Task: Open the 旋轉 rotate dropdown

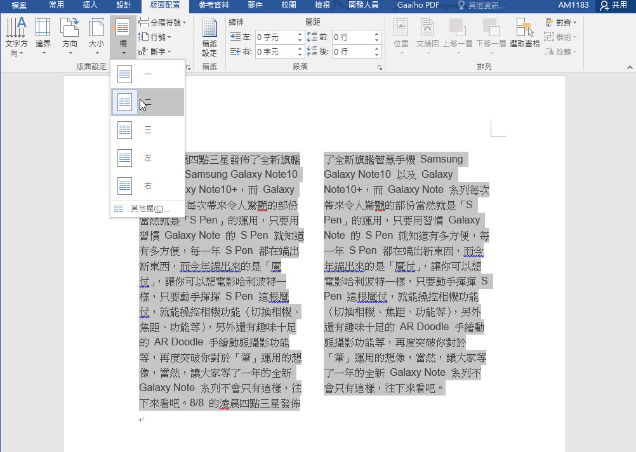Action: pyautogui.click(x=561, y=51)
